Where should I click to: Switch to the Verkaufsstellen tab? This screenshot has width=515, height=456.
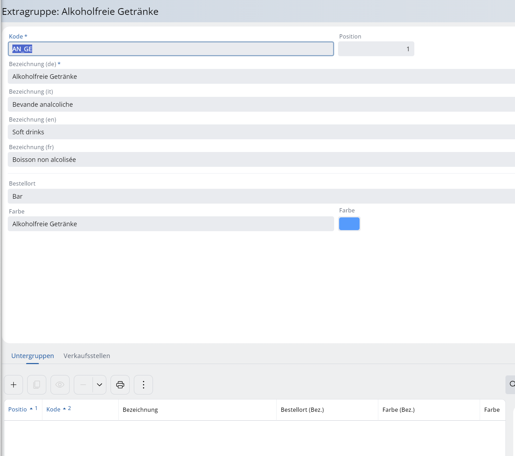point(87,356)
